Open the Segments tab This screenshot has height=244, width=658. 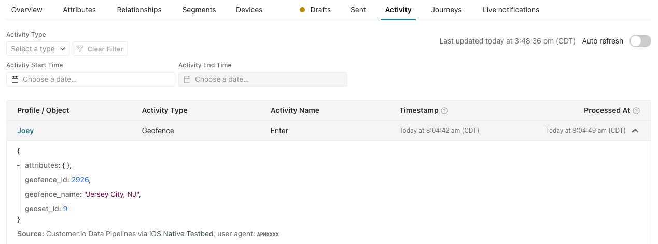[x=199, y=10]
